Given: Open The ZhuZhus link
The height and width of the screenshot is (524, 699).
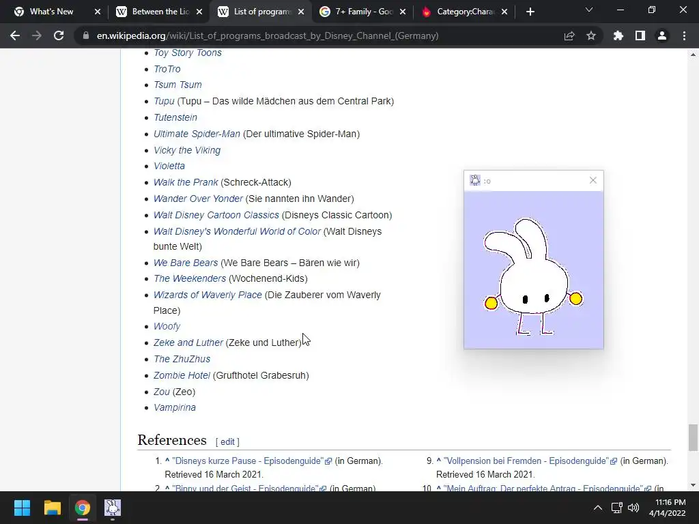Looking at the screenshot, I should tap(182, 359).
